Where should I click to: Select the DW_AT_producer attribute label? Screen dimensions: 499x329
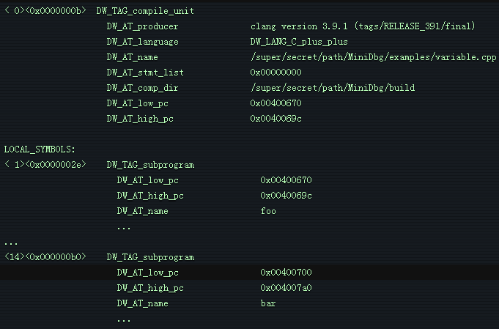coord(142,26)
